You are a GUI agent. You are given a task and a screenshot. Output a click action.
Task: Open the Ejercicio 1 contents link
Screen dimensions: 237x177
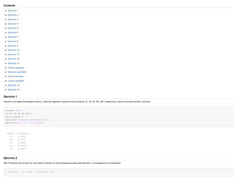pos(13,10)
